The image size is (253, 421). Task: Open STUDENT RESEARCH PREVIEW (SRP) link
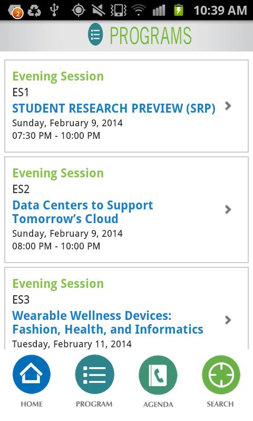[x=114, y=108]
